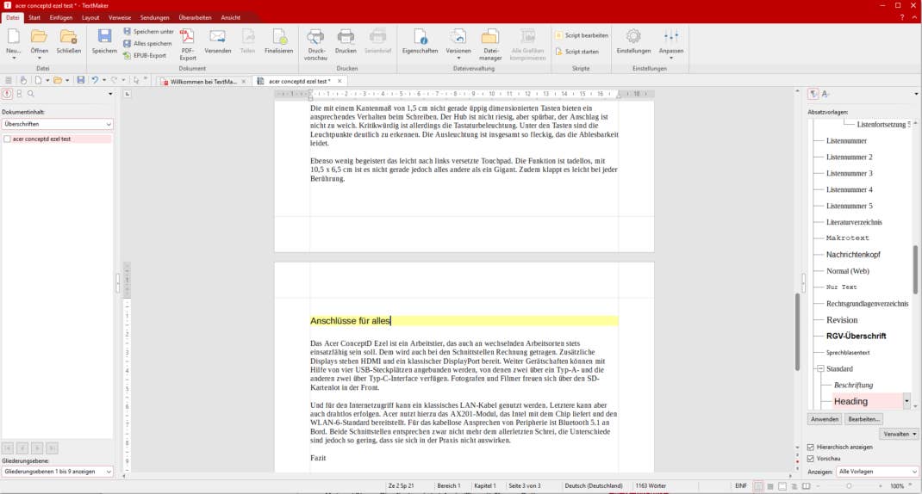
Task: Open the Layout ribbon tab
Action: pyautogui.click(x=90, y=17)
